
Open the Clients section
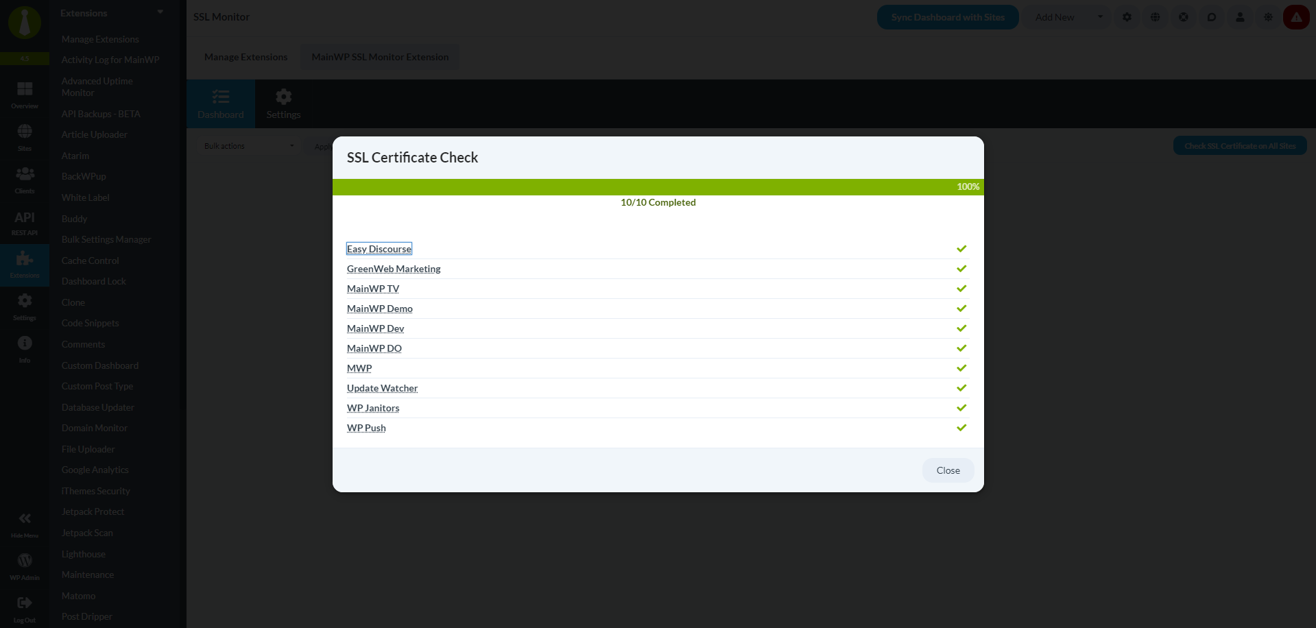(25, 180)
